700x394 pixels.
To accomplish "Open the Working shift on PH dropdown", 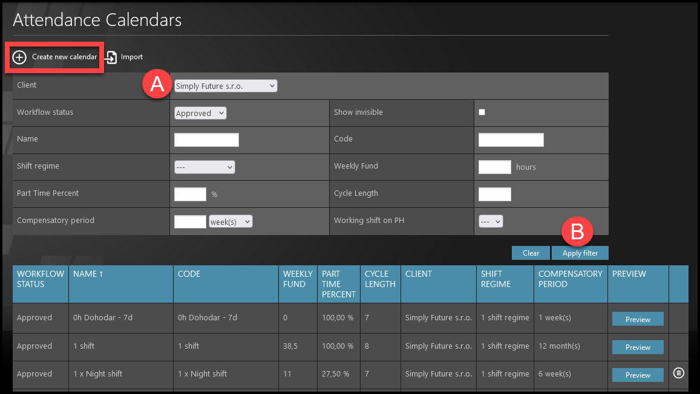I will [491, 221].
